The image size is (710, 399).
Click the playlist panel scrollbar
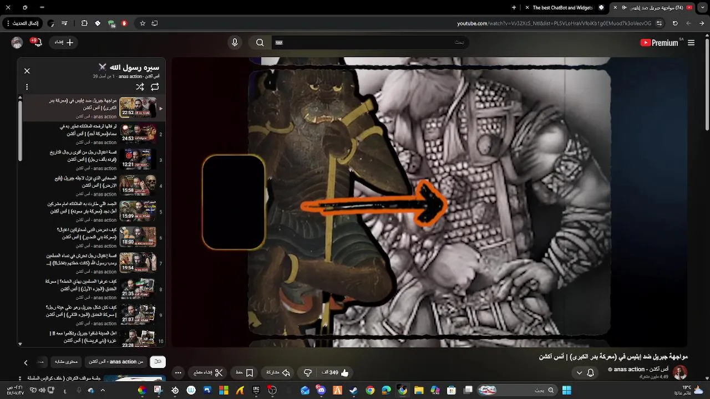pos(20,130)
